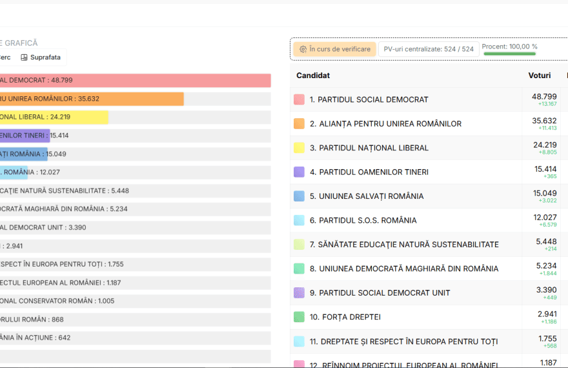The width and height of the screenshot is (568, 368).
Task: Click the yellow Partidul Național Liberal square
Action: coord(299,148)
